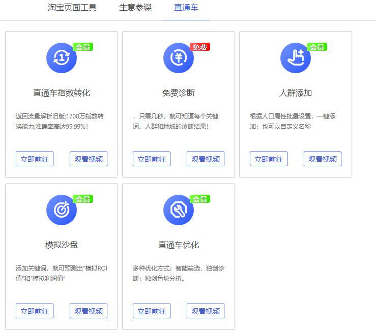This screenshot has width=376, height=330.
Task: Watch the 免费诊断 video
Action: coord(205,159)
